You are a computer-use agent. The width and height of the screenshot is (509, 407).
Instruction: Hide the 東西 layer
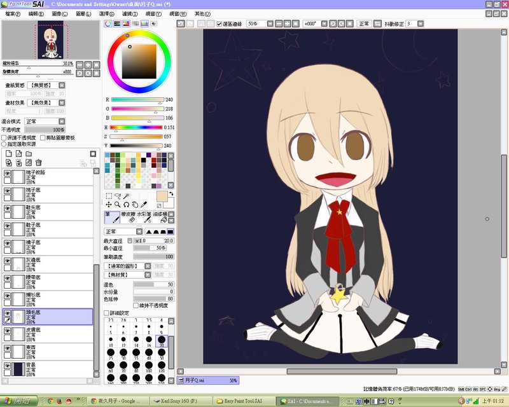tap(7, 348)
